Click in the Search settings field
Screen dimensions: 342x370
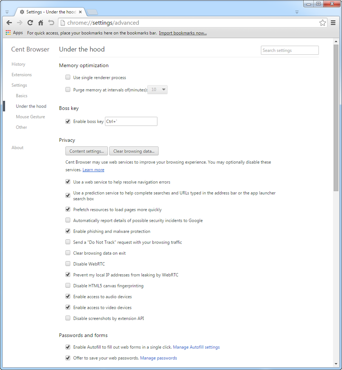[290, 50]
